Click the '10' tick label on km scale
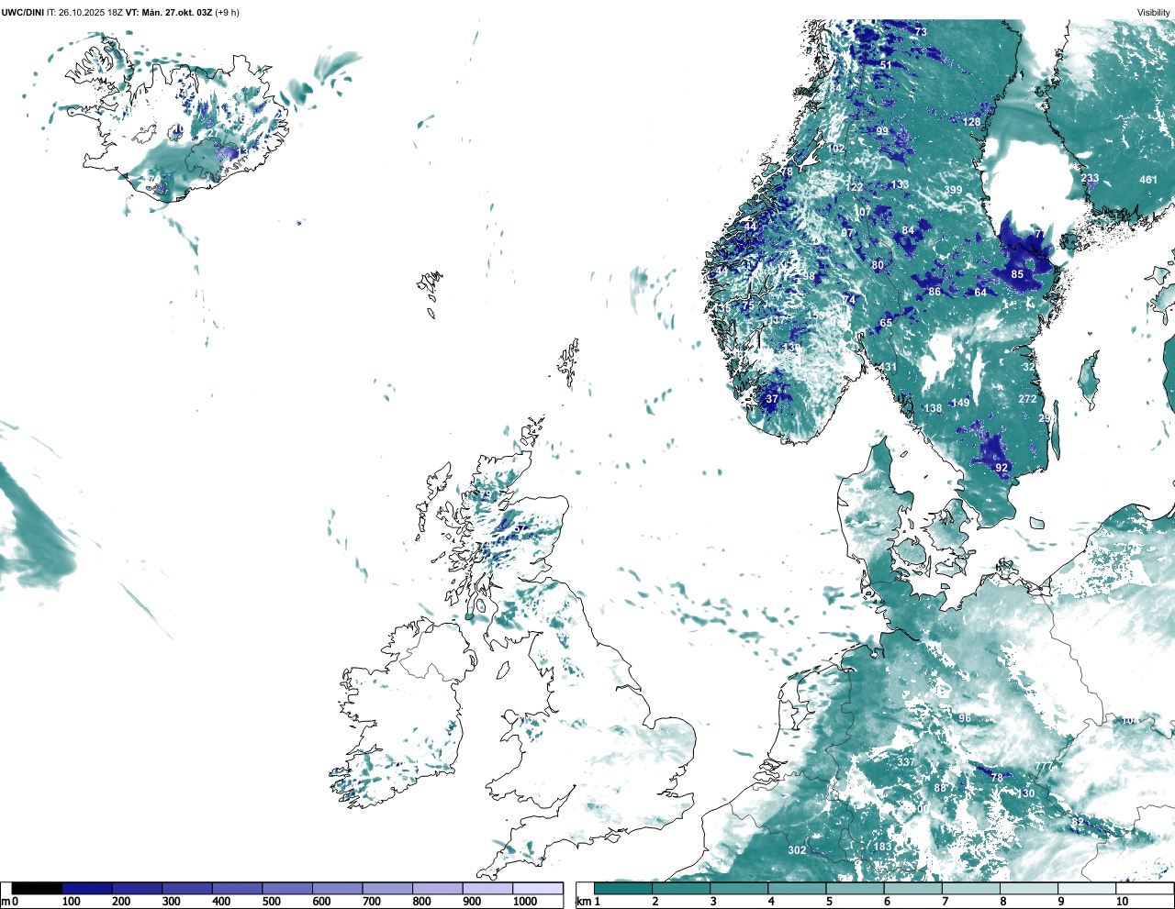Image resolution: width=1175 pixels, height=909 pixels. point(1122,902)
